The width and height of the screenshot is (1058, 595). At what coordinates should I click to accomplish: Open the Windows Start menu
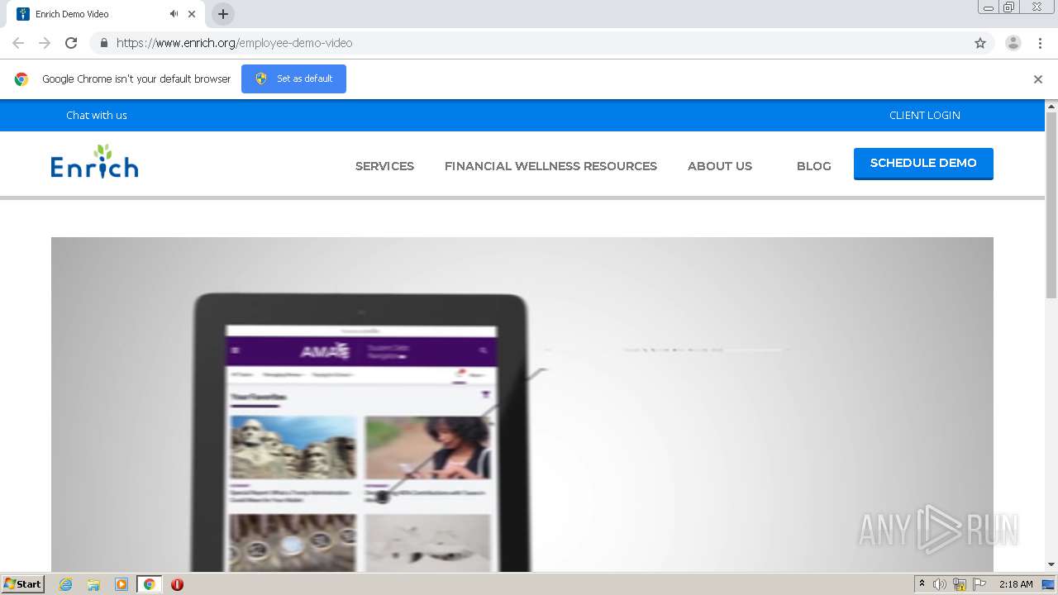coord(23,584)
